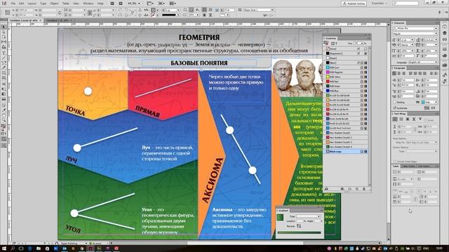Select the Gap tool
The height and width of the screenshot is (252, 449).
point(4,42)
